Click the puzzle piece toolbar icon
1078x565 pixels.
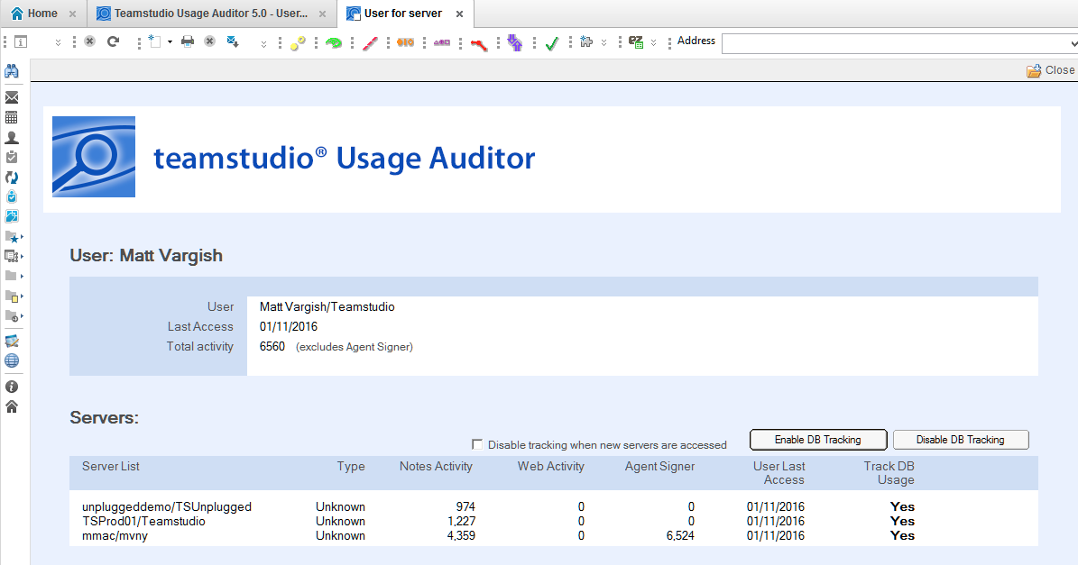tap(586, 41)
